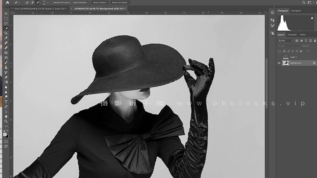Pick the Crop tool

tap(6, 33)
